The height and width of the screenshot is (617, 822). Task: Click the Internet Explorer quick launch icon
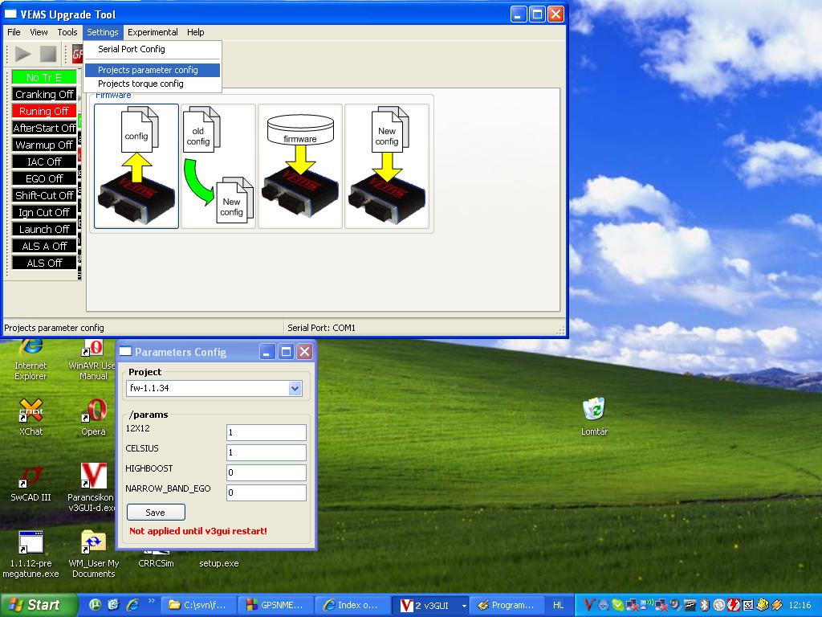pyautogui.click(x=132, y=605)
